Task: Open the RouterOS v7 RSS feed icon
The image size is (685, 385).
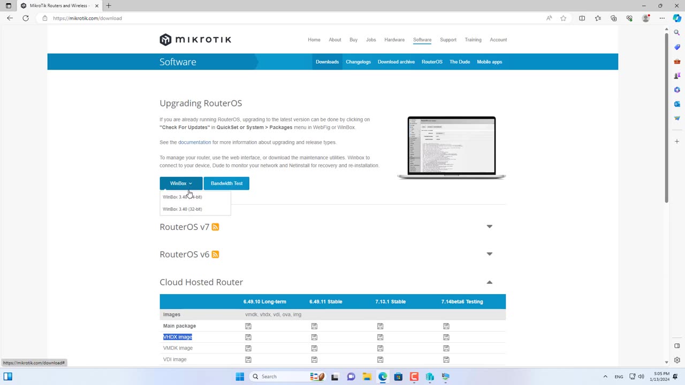Action: [x=215, y=227]
